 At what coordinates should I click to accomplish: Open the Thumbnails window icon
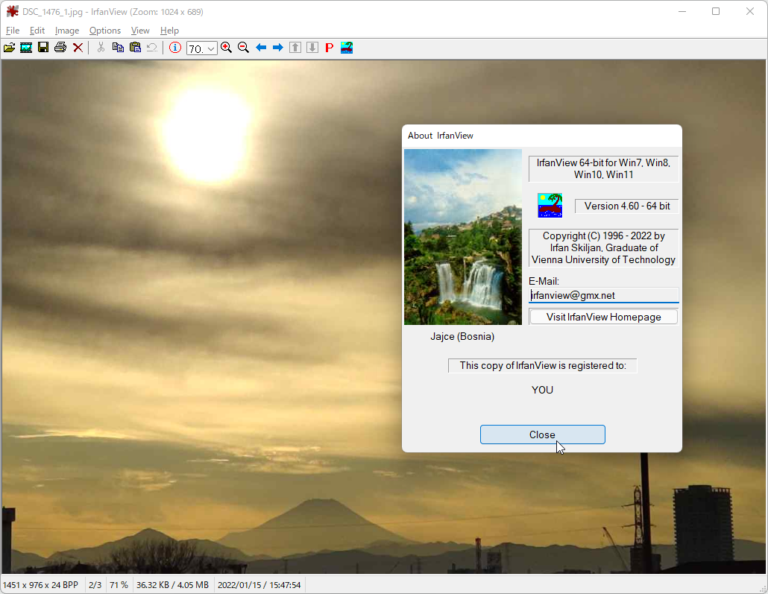(x=346, y=47)
